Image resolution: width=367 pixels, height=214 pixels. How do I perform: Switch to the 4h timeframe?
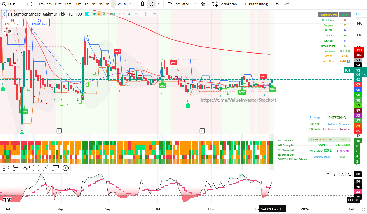107,4
